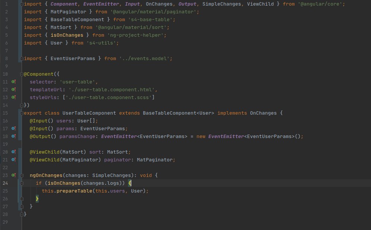Screen dimensions: 371x230
Task: Click the 's4-base-table' string
Action: 150,20
